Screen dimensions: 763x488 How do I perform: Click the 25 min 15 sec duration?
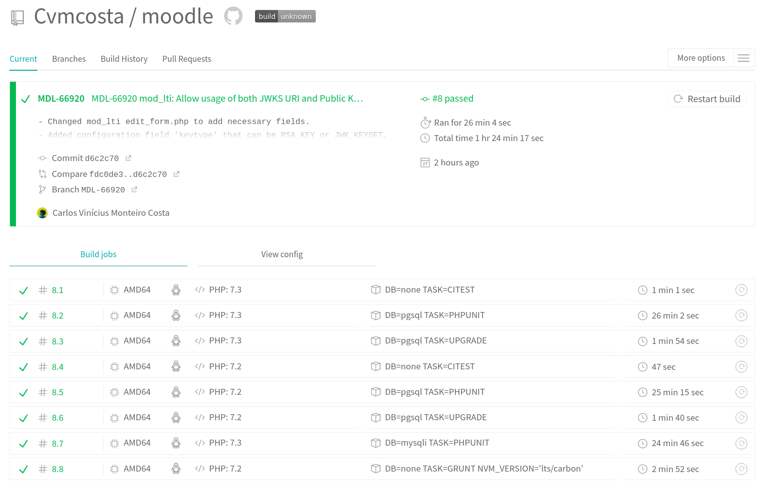[x=677, y=392]
